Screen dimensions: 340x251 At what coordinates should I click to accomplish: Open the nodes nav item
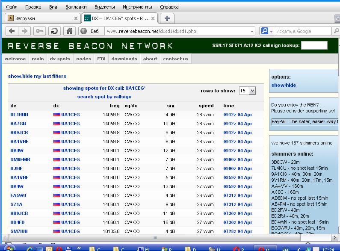pos(83,59)
